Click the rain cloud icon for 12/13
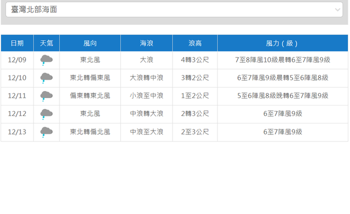Viewport: 350px width, 214px height. [x=46, y=132]
